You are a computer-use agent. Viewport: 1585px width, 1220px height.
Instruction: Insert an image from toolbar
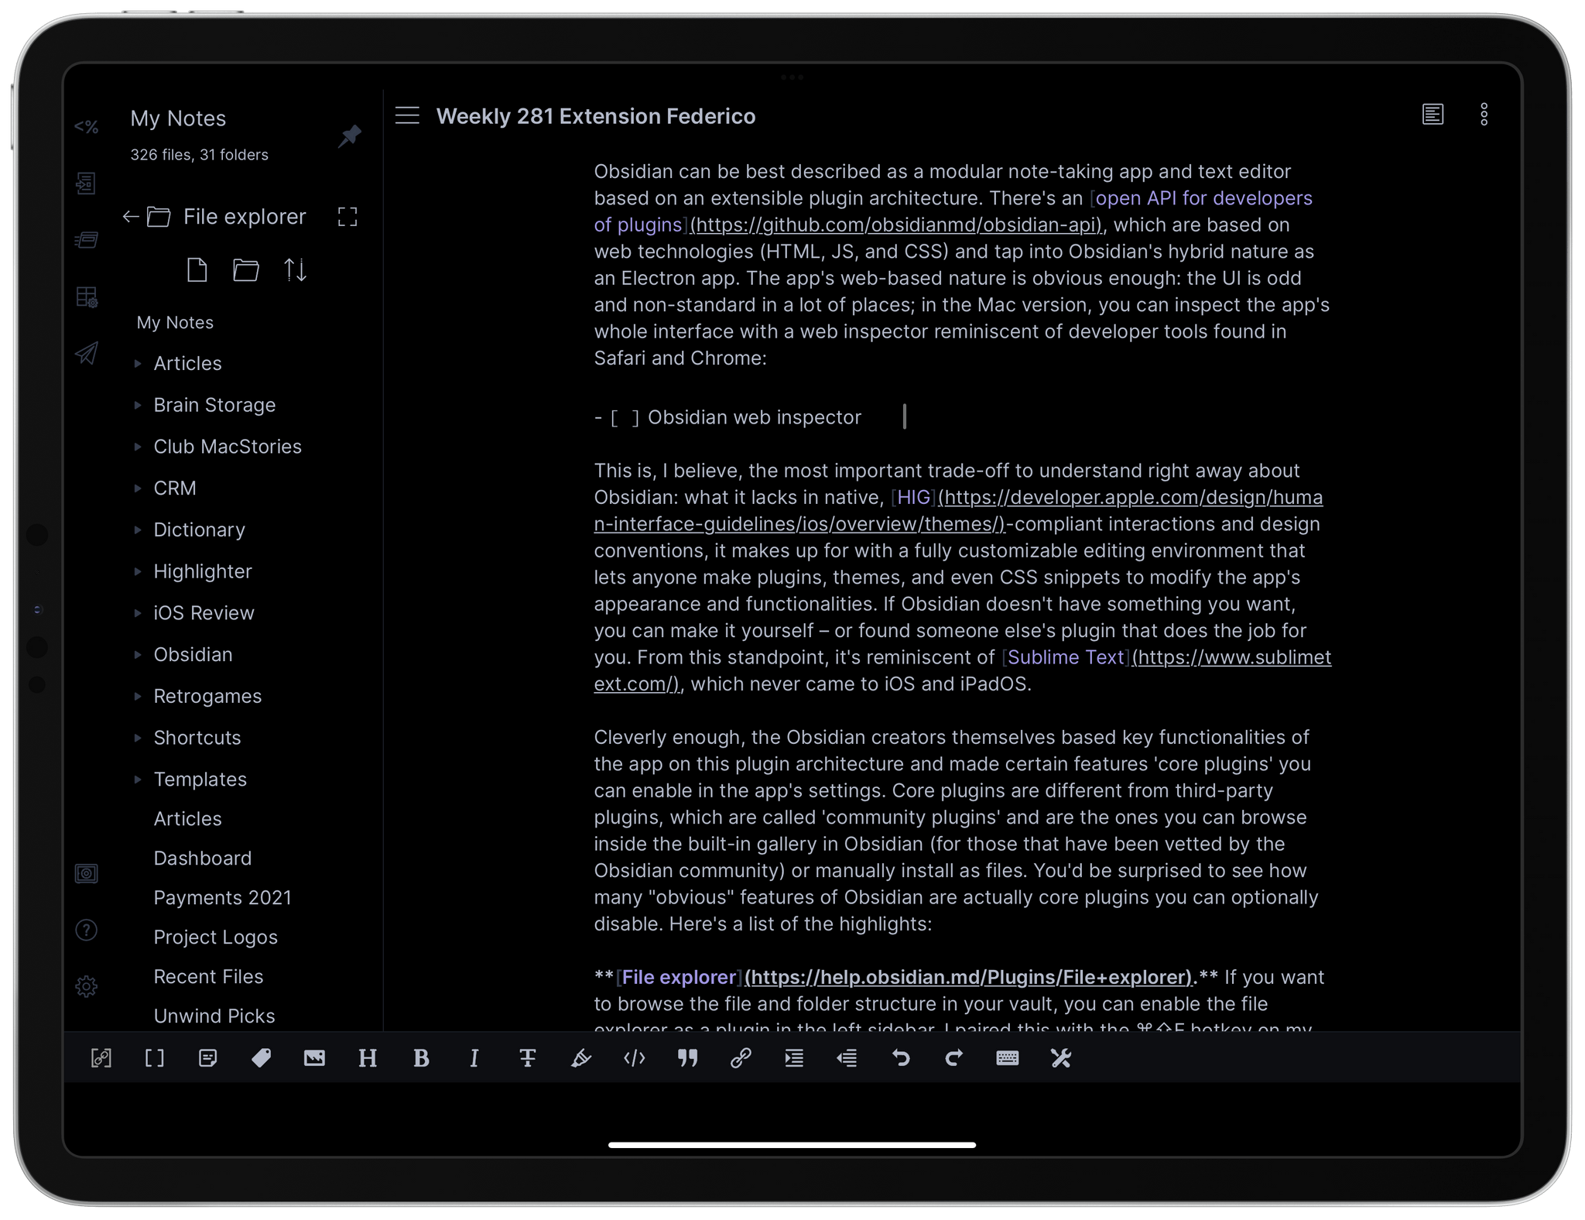point(314,1058)
